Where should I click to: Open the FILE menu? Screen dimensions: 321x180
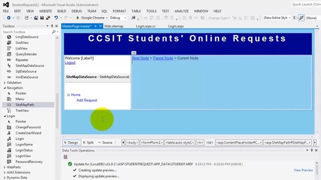6,11
